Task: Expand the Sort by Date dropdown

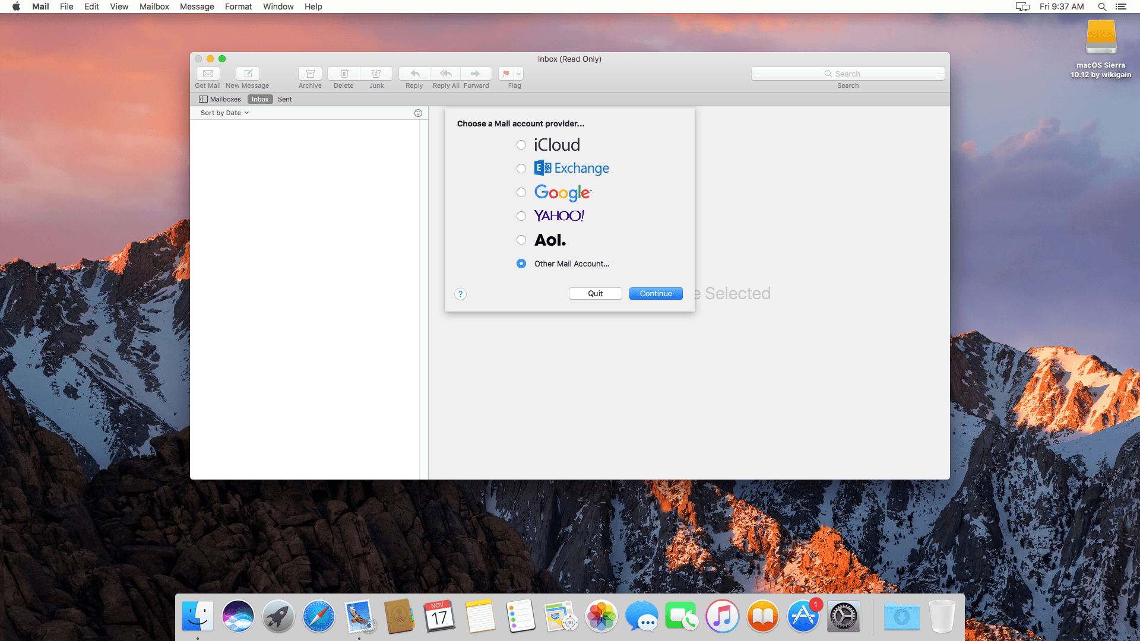Action: coord(224,113)
